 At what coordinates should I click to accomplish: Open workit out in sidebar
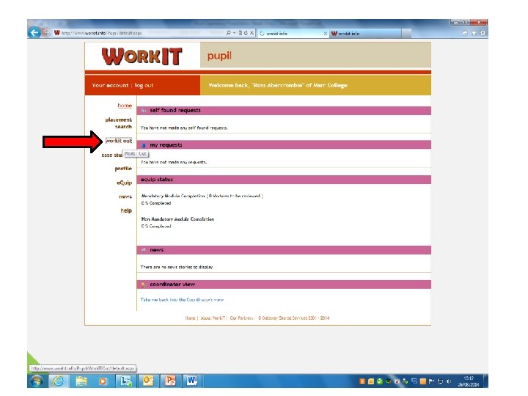(x=119, y=141)
